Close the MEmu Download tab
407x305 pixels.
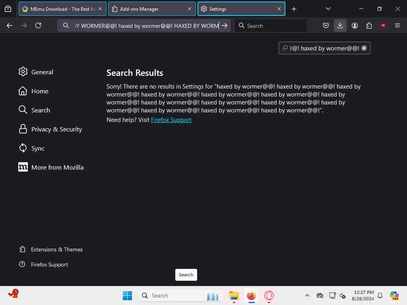100,9
